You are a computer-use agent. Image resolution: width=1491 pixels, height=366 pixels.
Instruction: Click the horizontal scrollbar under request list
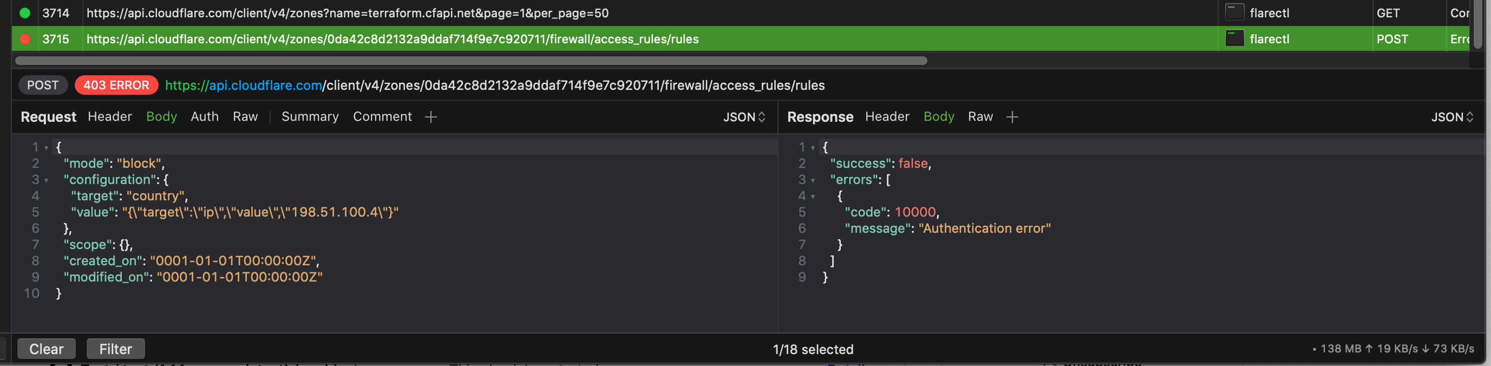click(x=471, y=61)
